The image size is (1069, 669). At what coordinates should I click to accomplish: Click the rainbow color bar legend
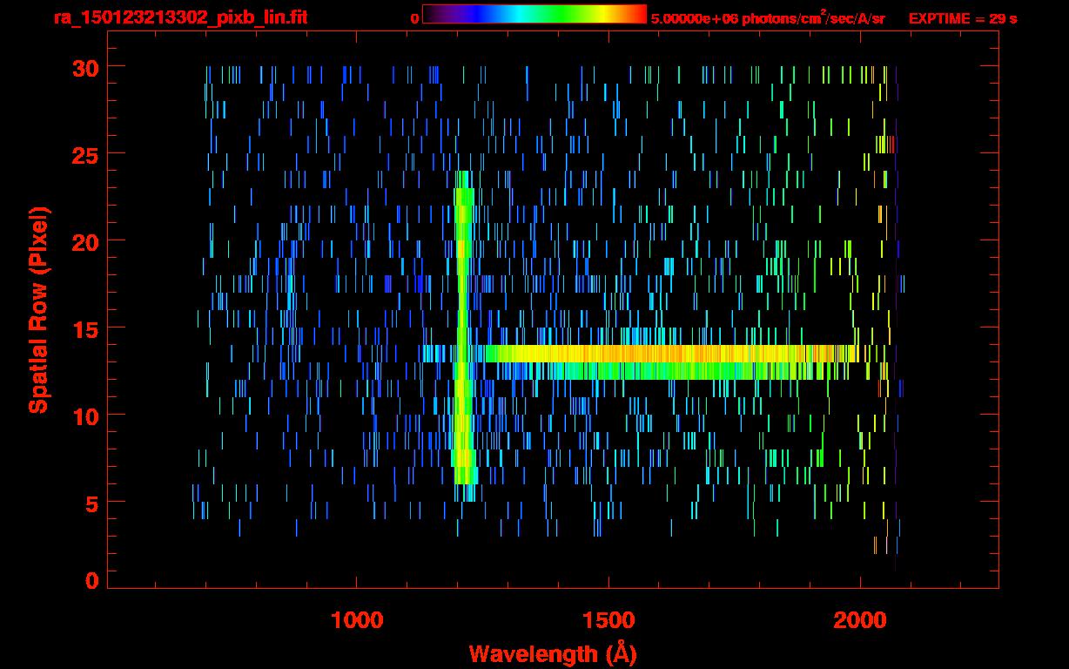(534, 14)
